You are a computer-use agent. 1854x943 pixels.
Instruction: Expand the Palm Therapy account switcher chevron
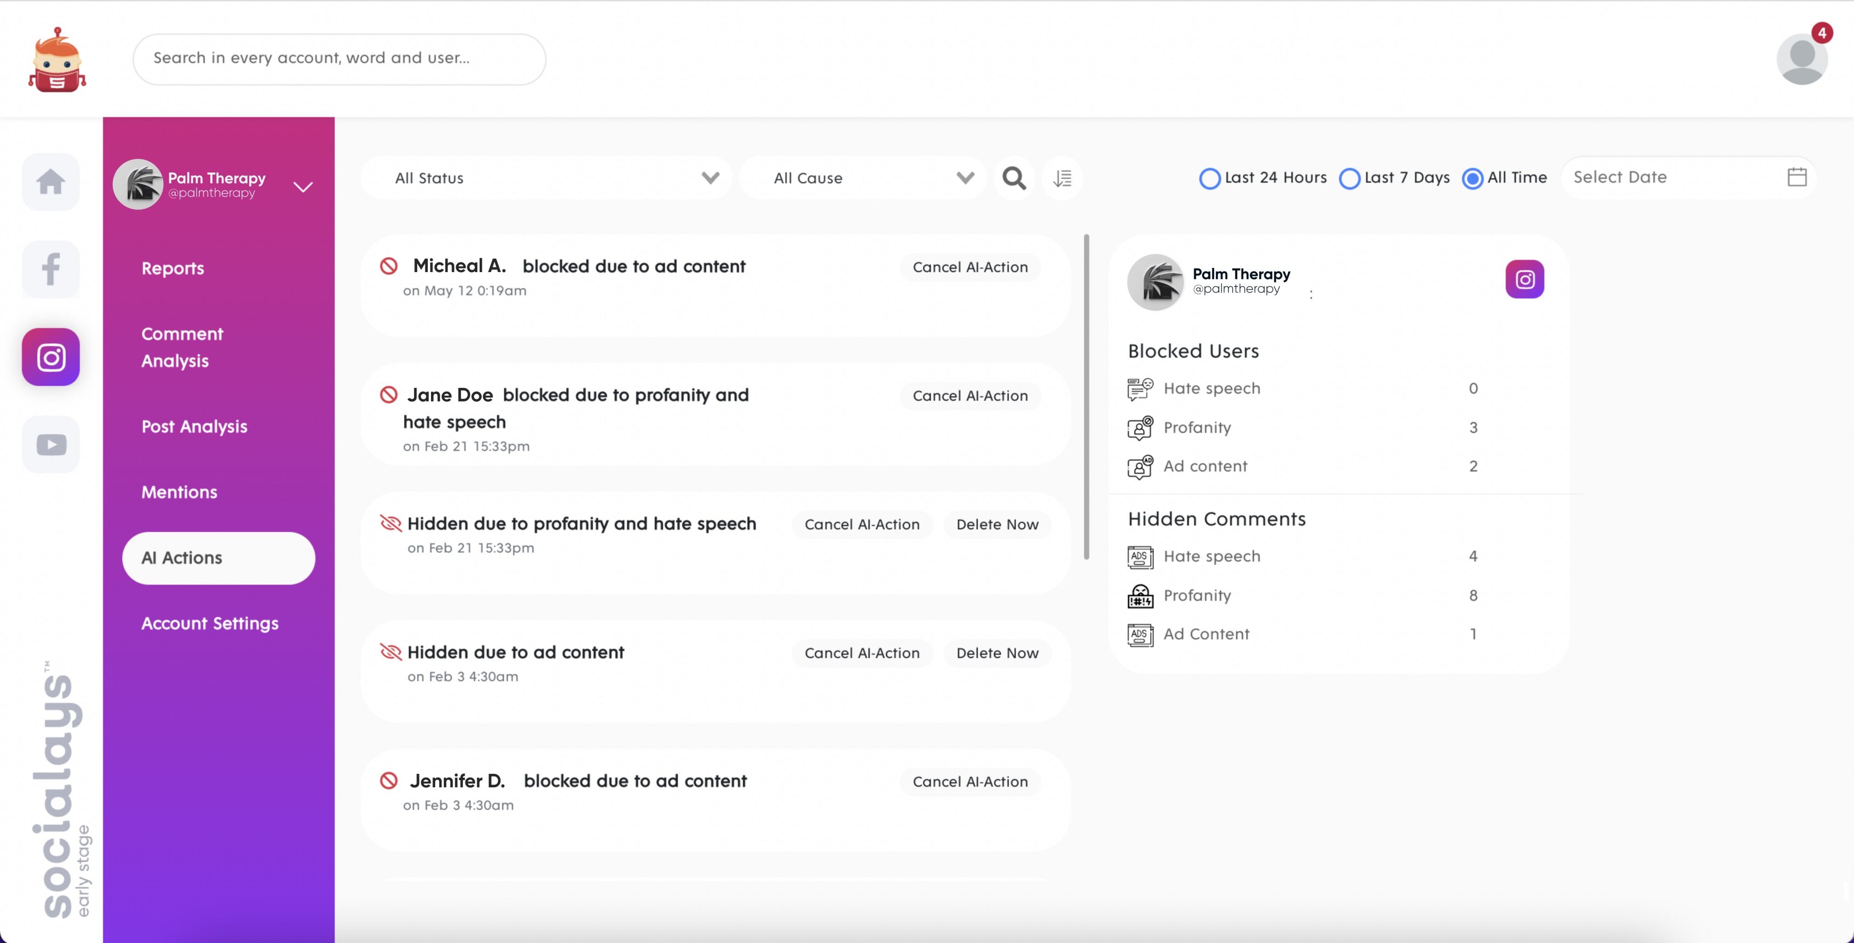303,187
